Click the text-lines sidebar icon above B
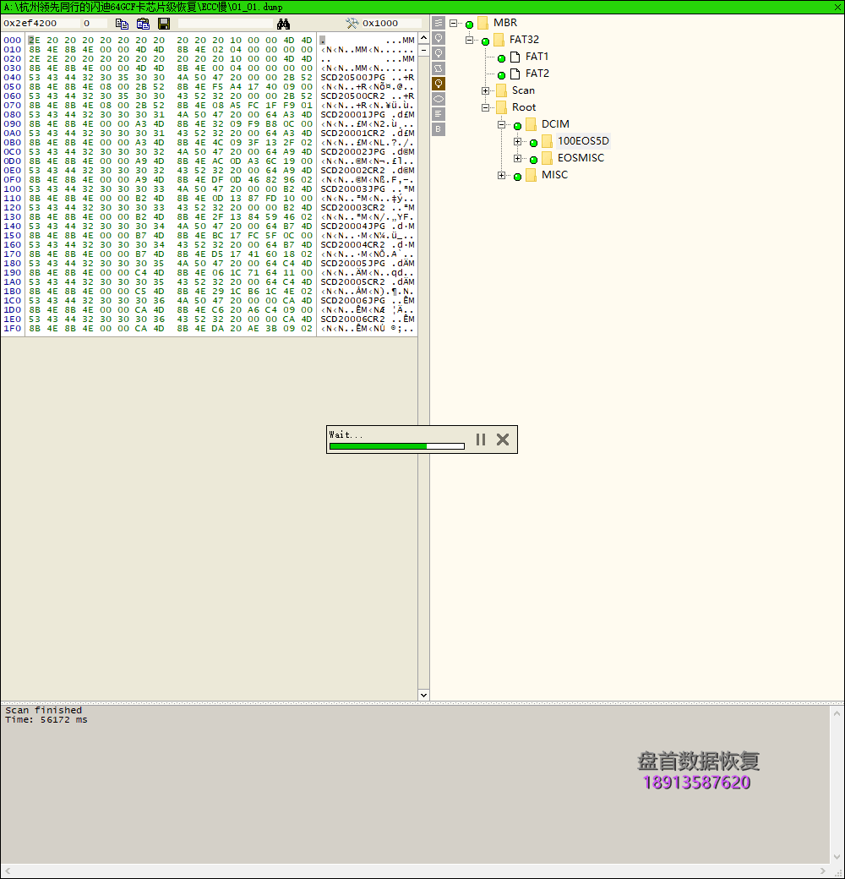Viewport: 845px width, 879px height. point(439,114)
